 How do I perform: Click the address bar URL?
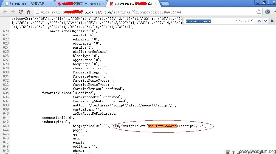111,12
